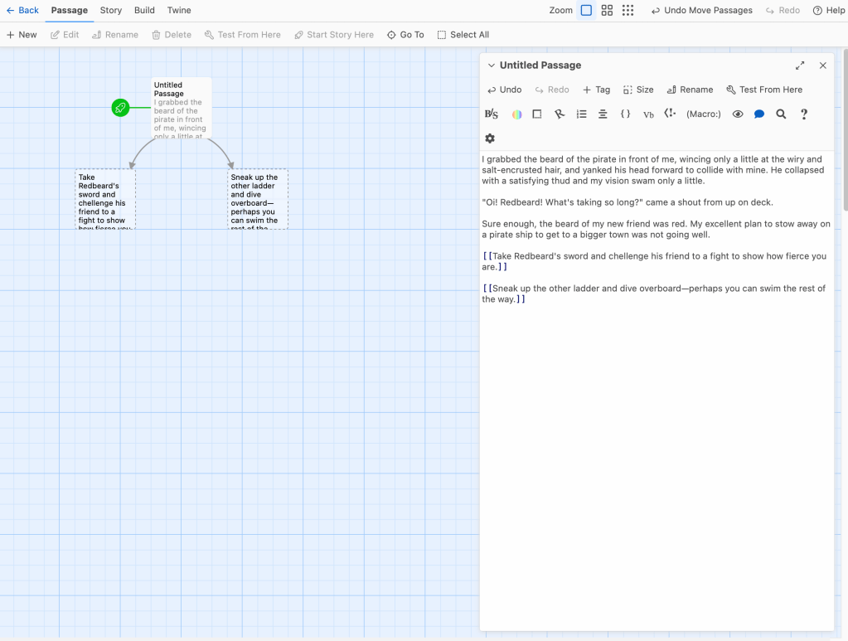
Task: Open the gear settings icon in editor toolbar
Action: pos(490,138)
